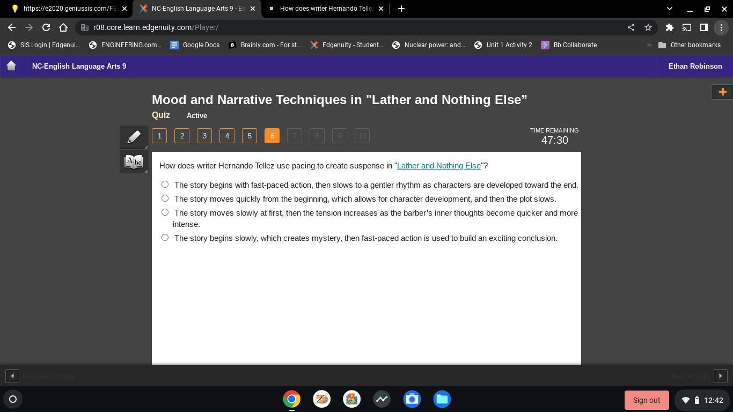Expand the orange plus panel
The height and width of the screenshot is (412, 733).
[x=722, y=92]
